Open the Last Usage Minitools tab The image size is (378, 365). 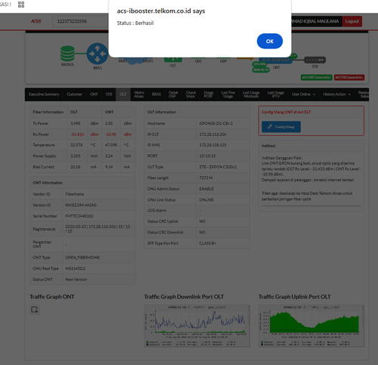(x=251, y=94)
